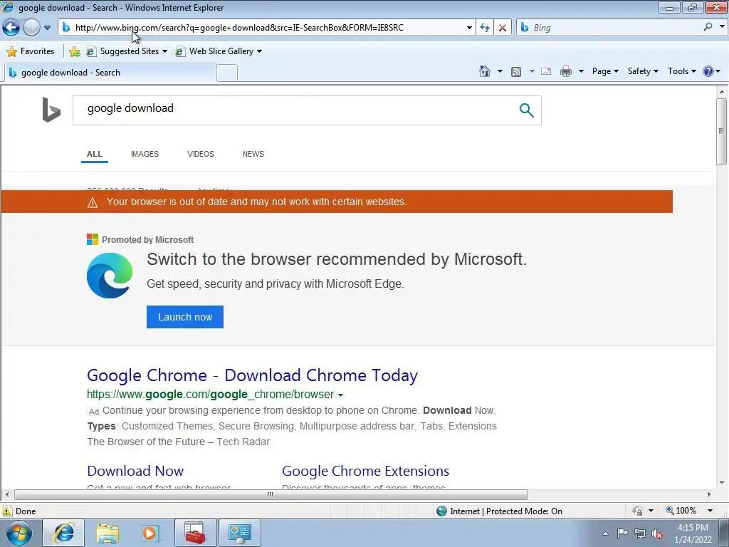Open Windows Explorer from the taskbar
The width and height of the screenshot is (729, 547).
point(107,533)
